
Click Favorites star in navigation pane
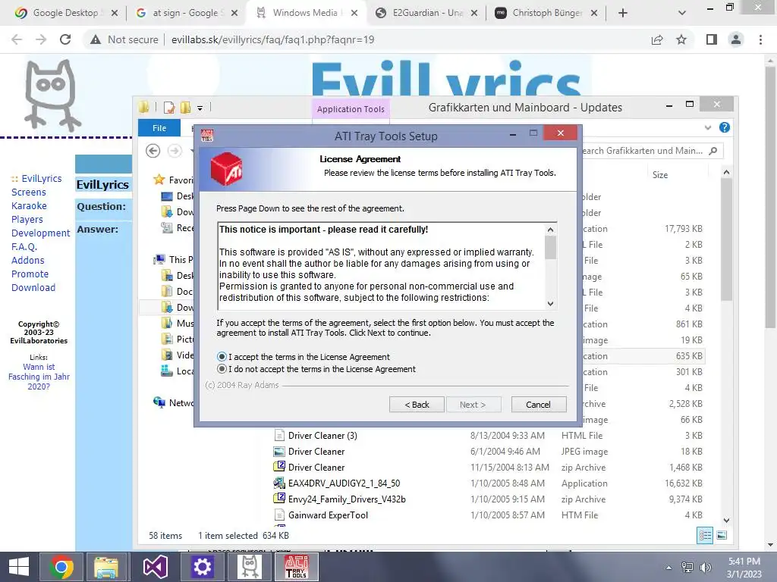point(159,180)
